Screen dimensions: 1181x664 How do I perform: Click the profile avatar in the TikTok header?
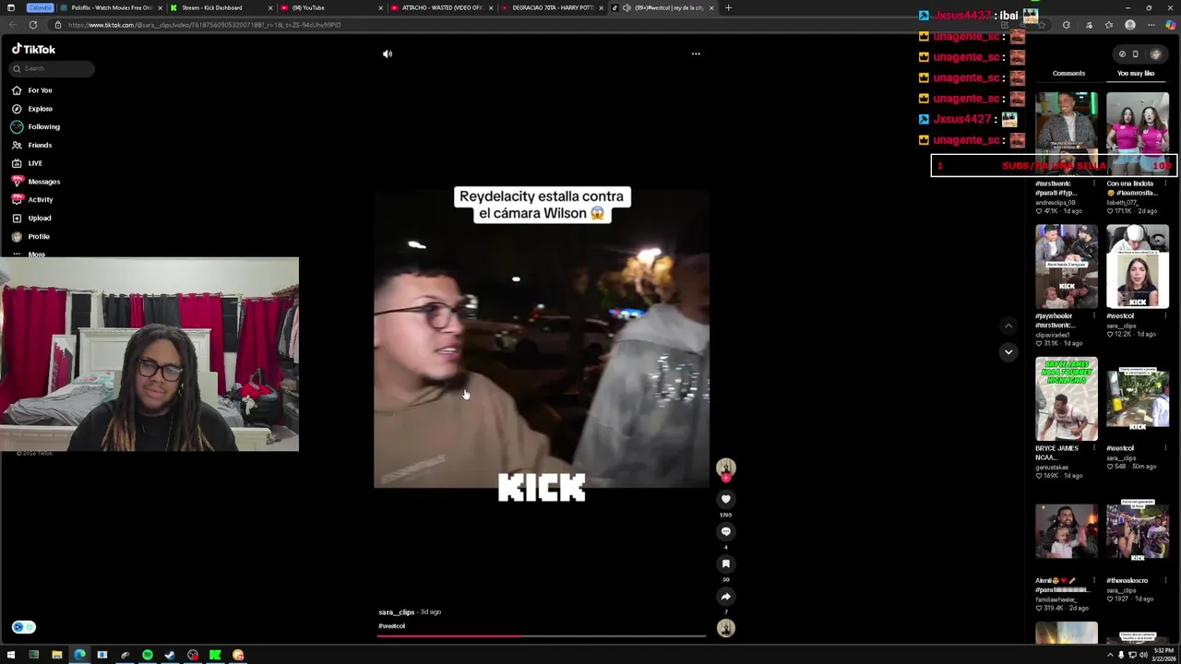coord(1155,53)
